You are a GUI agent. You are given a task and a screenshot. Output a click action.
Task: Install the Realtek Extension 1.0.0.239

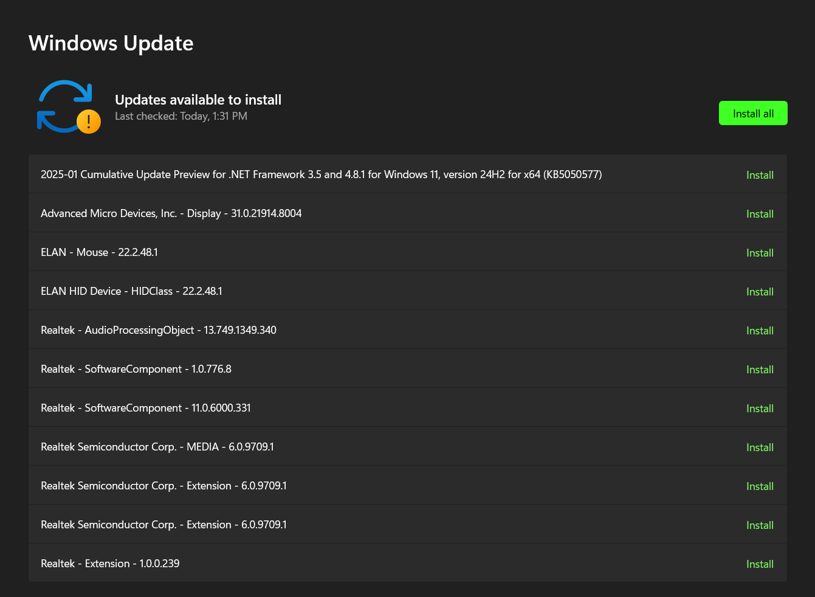760,564
